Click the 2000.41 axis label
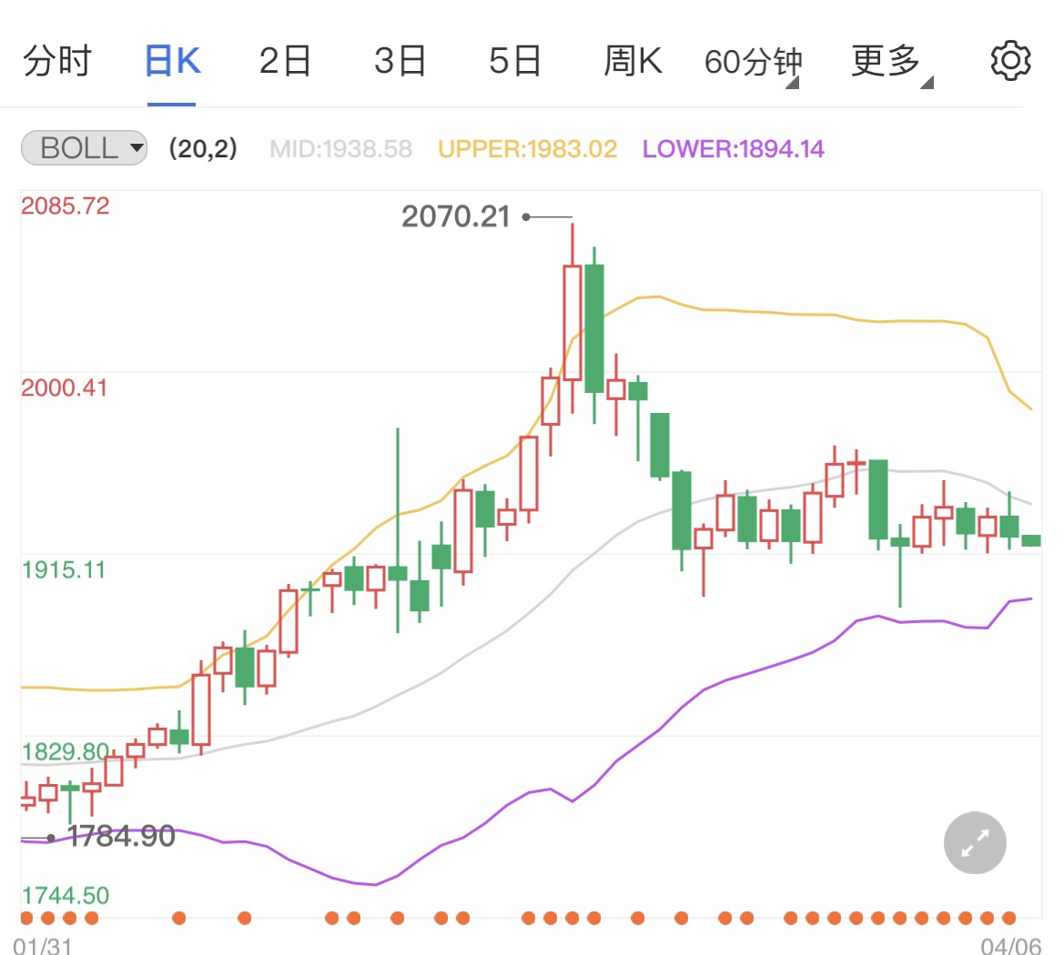This screenshot has height=955, width=1064. coord(65,388)
